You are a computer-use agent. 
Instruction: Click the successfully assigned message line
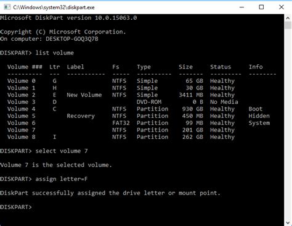[x=110, y=193]
